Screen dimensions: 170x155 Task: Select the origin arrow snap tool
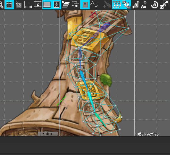pyautogui.click(x=18, y=4)
